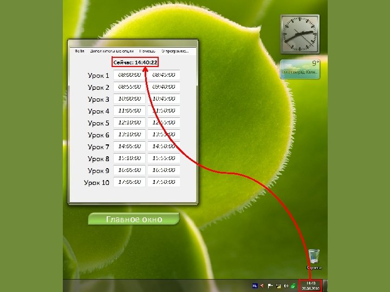Open the Recycle Bin desktop icon
Viewport: 390px width, 292px height.
pos(314,260)
